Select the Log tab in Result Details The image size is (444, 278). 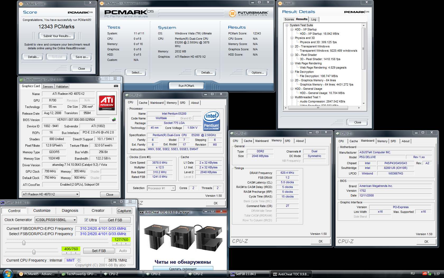(x=314, y=19)
